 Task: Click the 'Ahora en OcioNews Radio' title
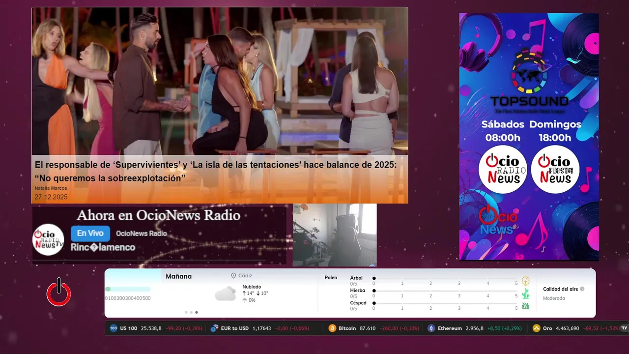coord(159,215)
